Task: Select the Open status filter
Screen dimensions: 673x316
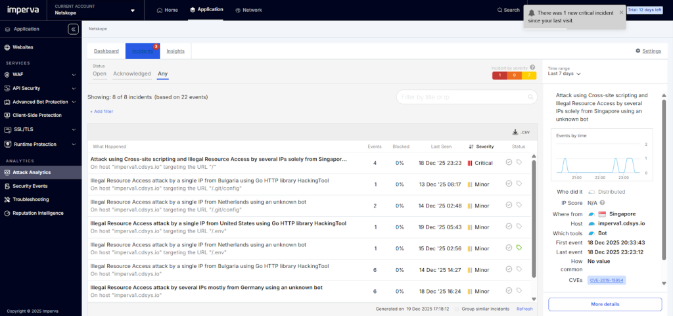Action: click(100, 74)
